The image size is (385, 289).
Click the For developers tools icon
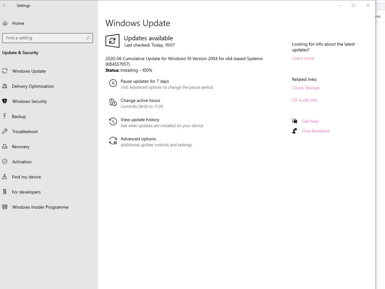[x=5, y=192]
